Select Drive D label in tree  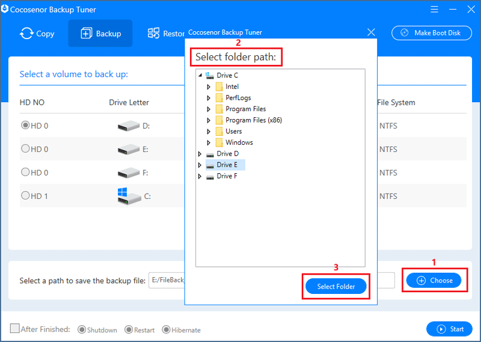click(x=228, y=153)
